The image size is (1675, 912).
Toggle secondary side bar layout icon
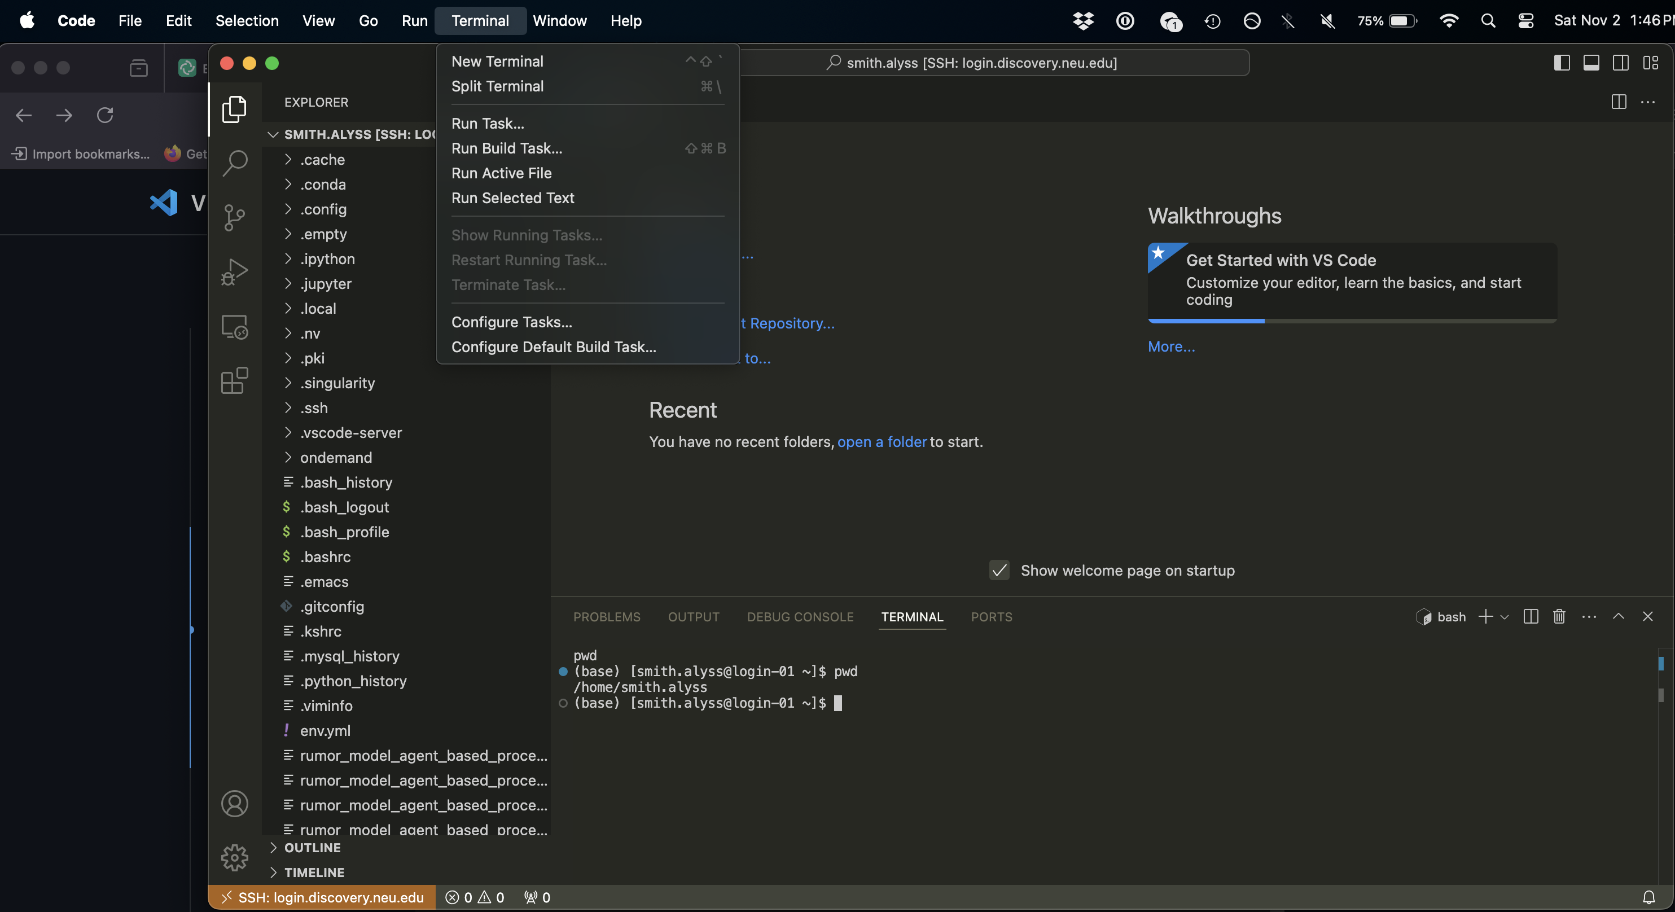coord(1620,63)
